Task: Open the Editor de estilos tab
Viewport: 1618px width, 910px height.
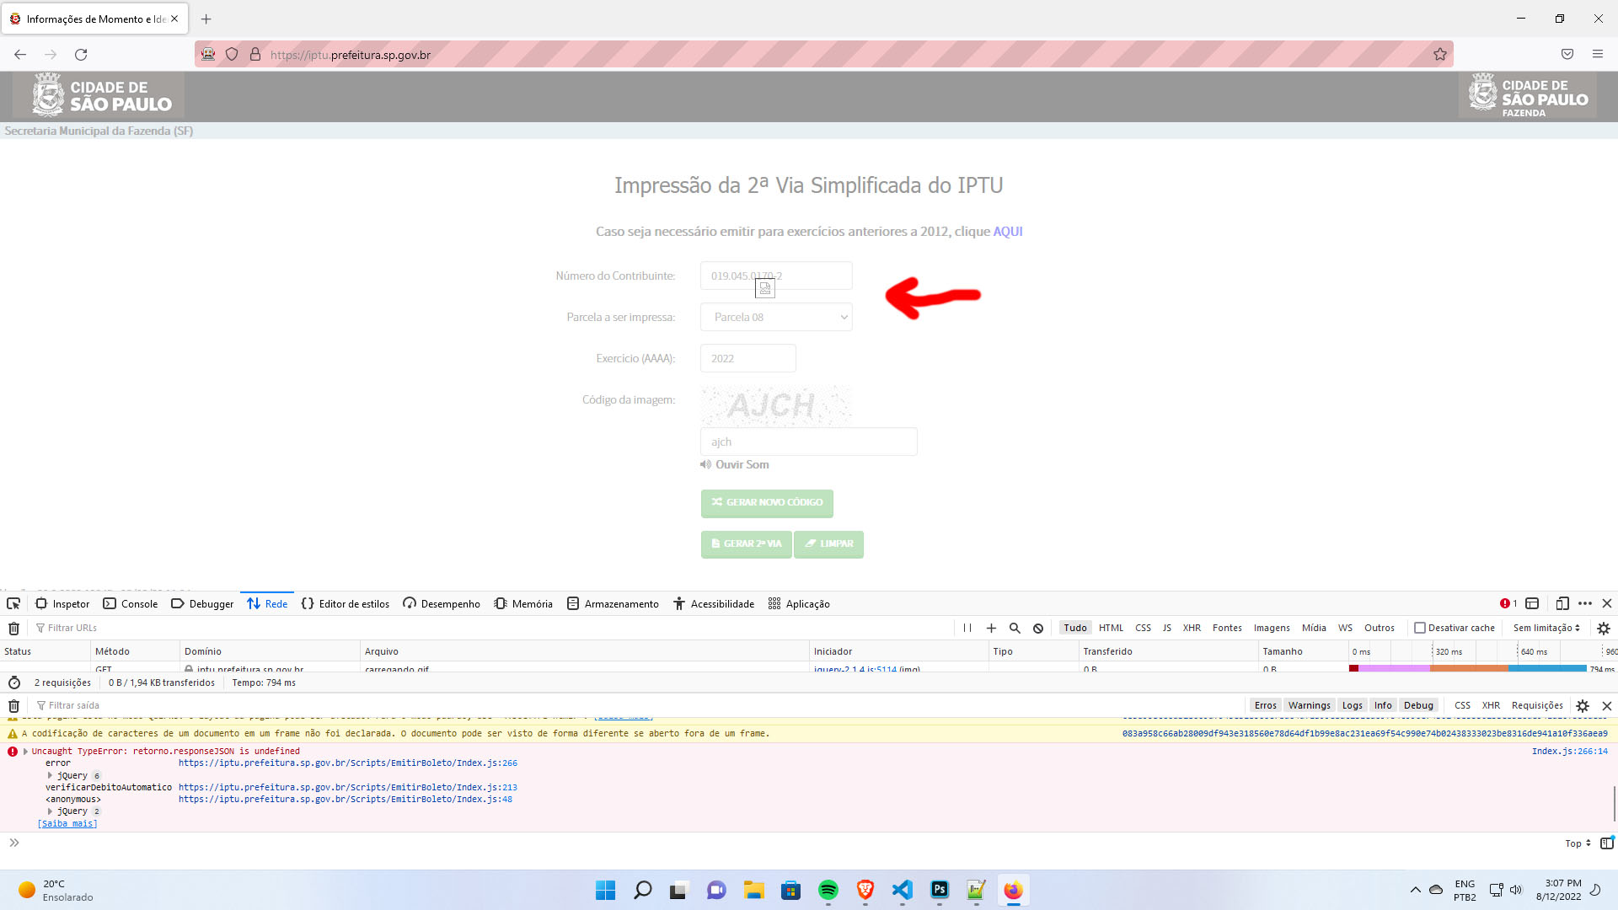Action: click(x=346, y=603)
